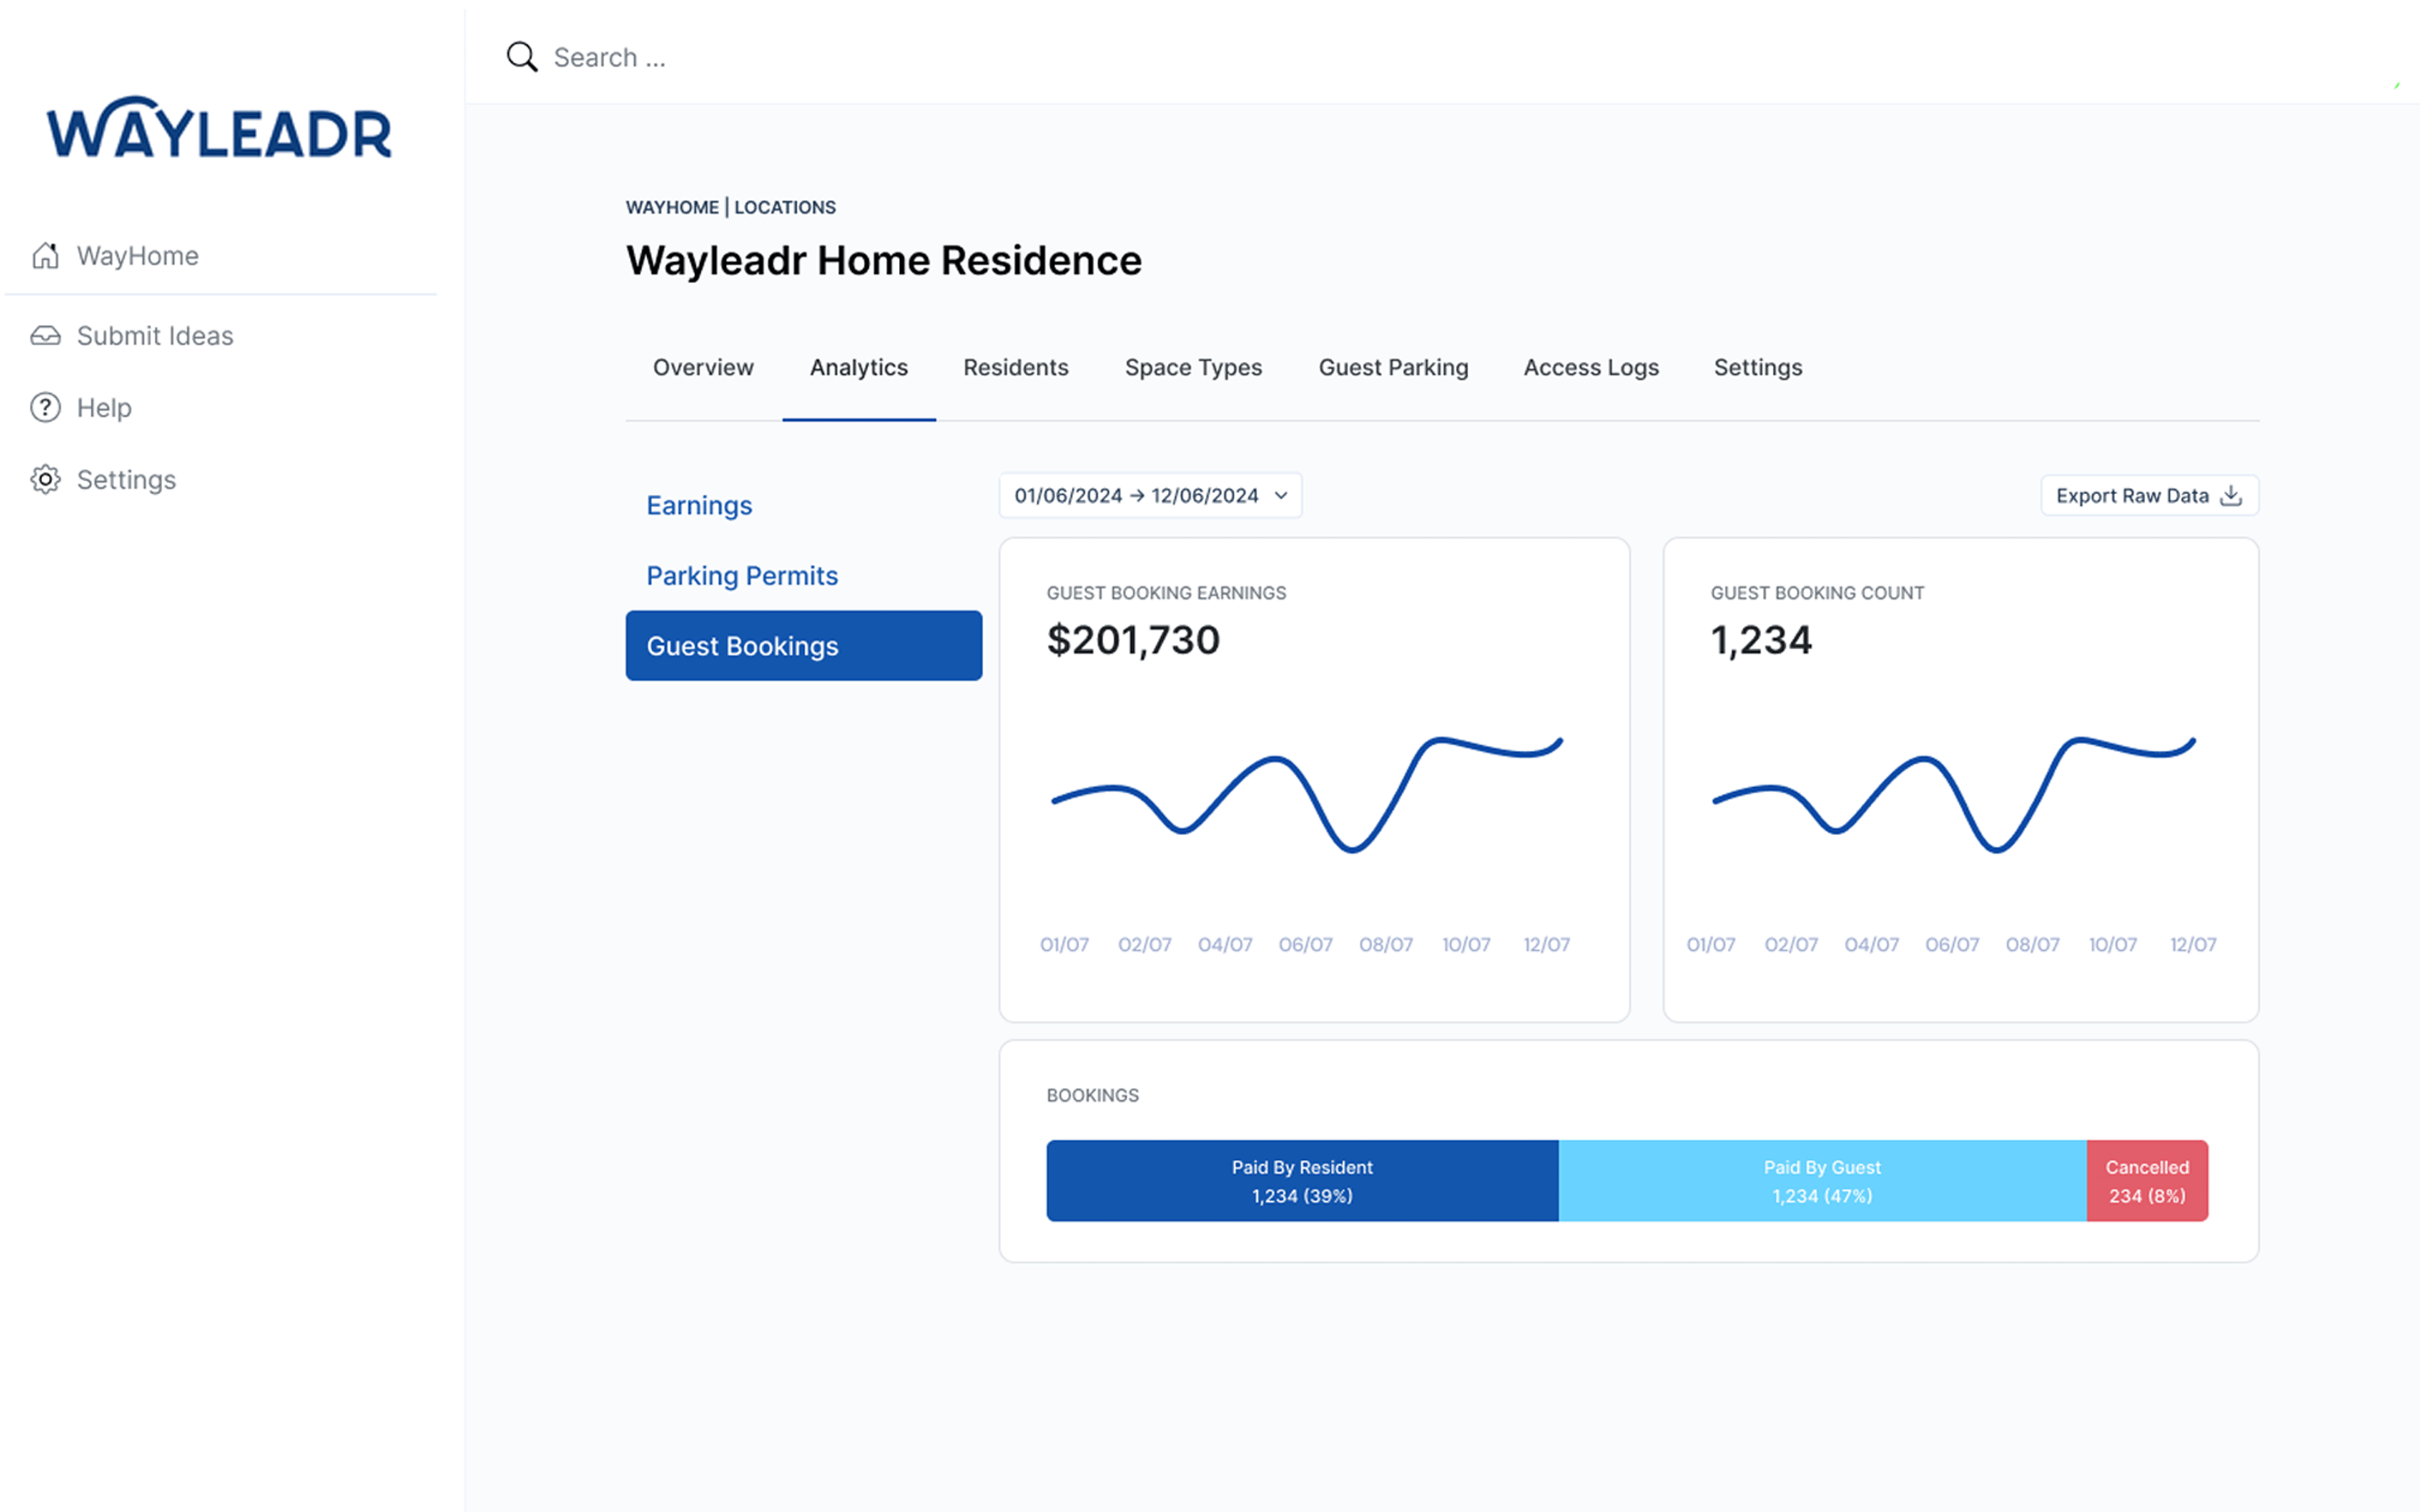This screenshot has height=1512, width=2420.
Task: Click the $201,730 earnings value
Action: [1133, 640]
